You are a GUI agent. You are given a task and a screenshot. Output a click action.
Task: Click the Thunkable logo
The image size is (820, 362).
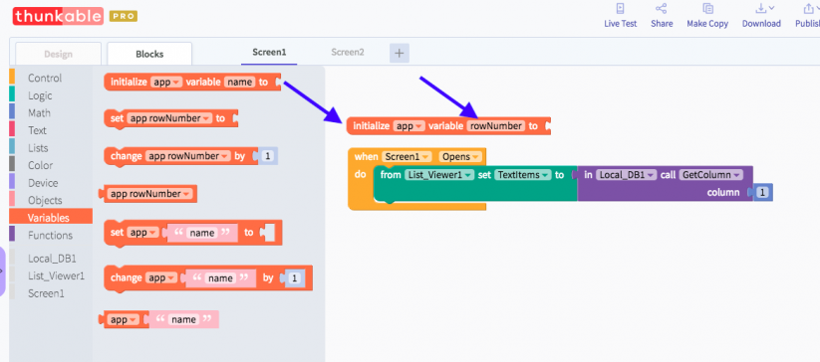click(58, 16)
